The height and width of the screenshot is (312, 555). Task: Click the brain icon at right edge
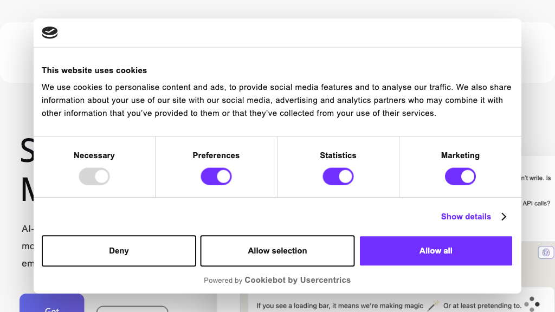545,252
